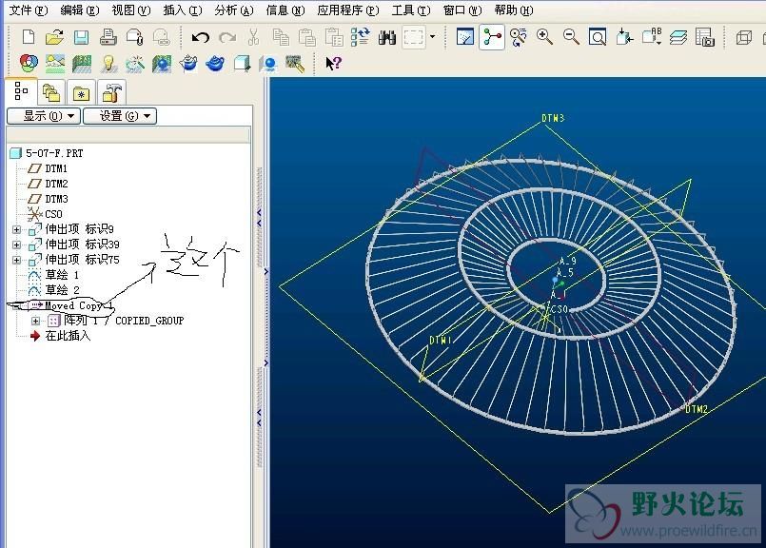The width and height of the screenshot is (766, 548).
Task: Switch to the Favorites folder tab
Action: [81, 92]
